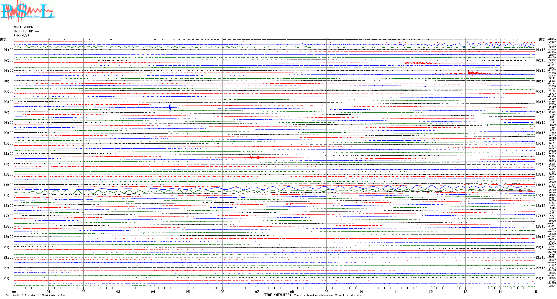Click minute 08 tick label on bottom axis
This screenshot has width=557, height=299.
pyautogui.click(x=292, y=292)
